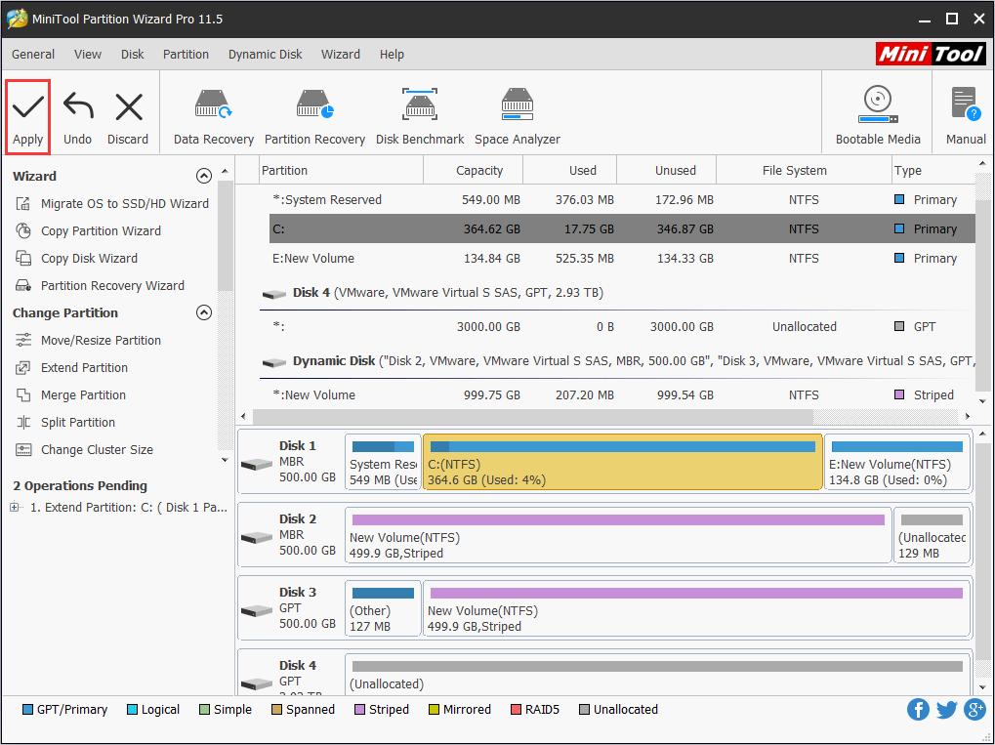Click the Move/Resize Partition icon
Image resolution: width=995 pixels, height=745 pixels.
click(x=23, y=340)
